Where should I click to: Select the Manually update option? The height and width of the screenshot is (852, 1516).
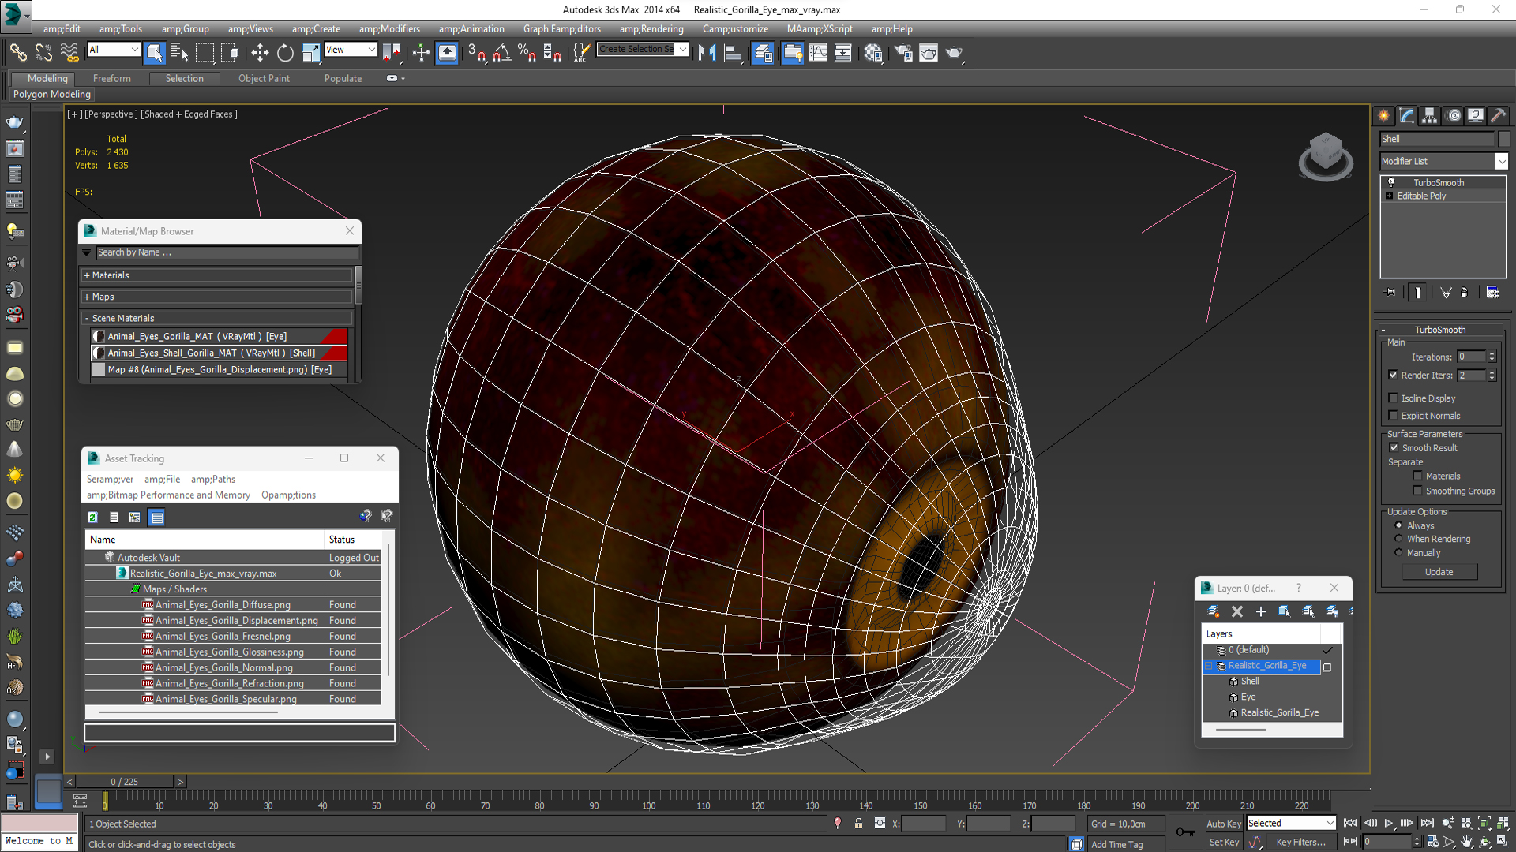(1398, 553)
